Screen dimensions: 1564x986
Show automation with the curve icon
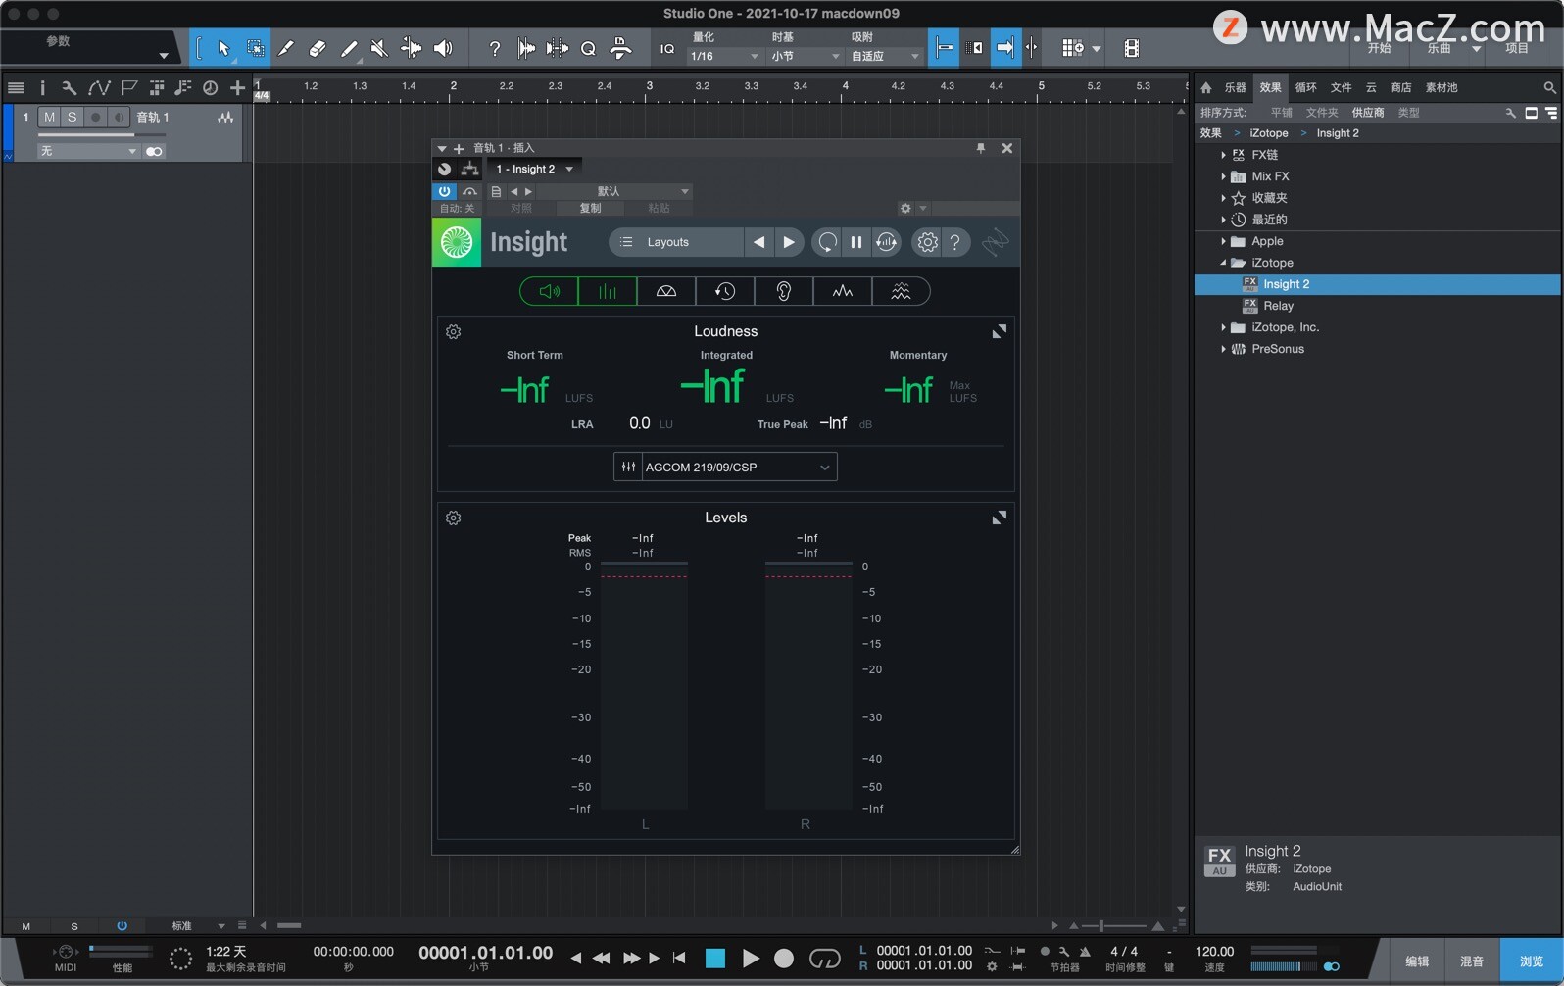point(99,88)
